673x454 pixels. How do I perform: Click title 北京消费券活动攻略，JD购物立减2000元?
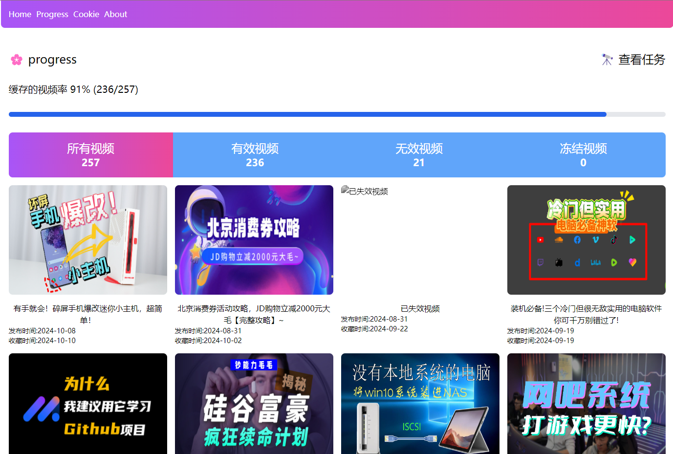[x=254, y=314]
